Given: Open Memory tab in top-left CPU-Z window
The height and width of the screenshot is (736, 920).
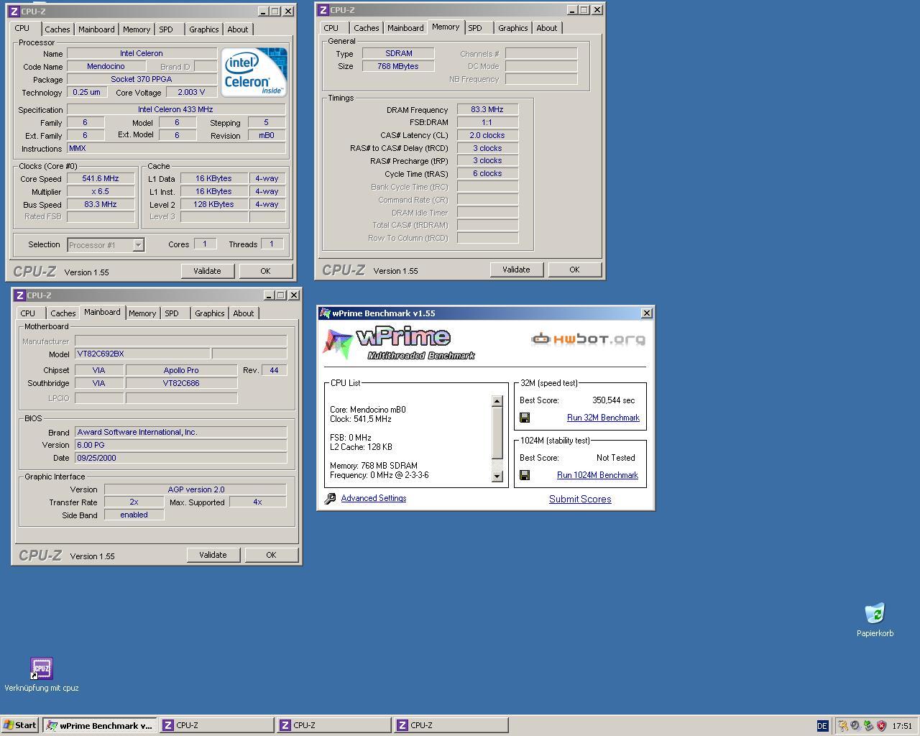Looking at the screenshot, I should point(137,29).
